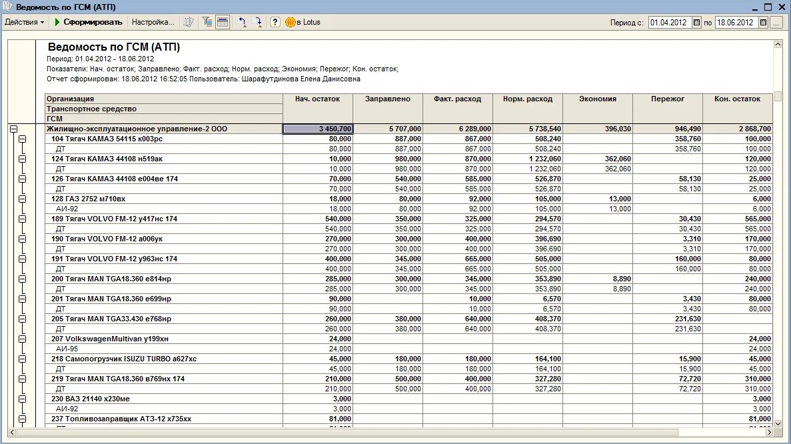Select the Пережог column header
Image resolution: width=791 pixels, height=444 pixels.
point(668,109)
